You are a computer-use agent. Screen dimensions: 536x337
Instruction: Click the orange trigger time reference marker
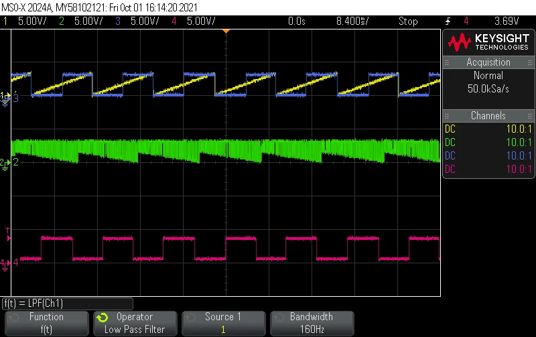pos(226,31)
